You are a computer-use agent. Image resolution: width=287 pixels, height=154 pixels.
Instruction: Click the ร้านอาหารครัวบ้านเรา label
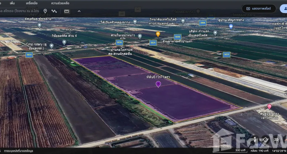click(178, 41)
